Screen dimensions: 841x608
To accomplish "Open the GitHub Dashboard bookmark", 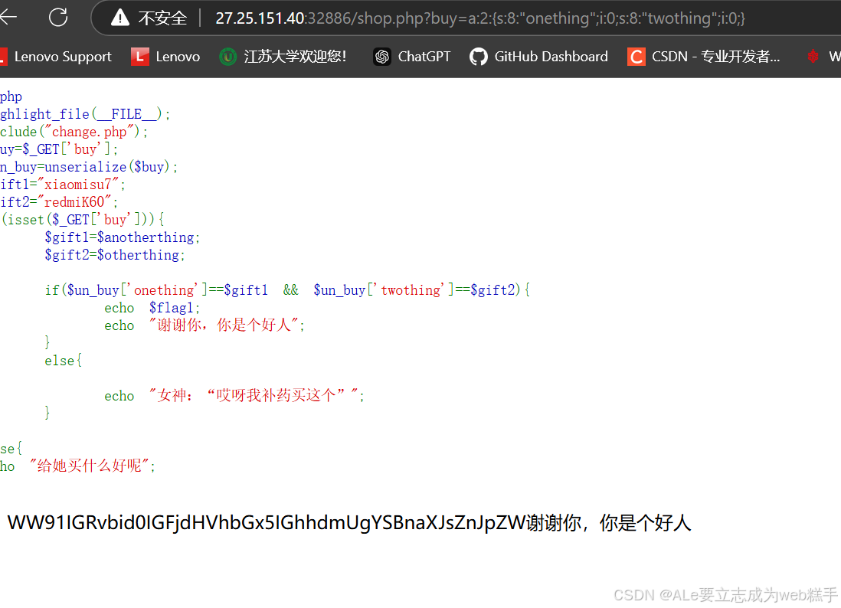I will point(538,57).
